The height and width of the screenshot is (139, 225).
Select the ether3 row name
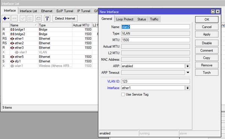click(x=19, y=48)
